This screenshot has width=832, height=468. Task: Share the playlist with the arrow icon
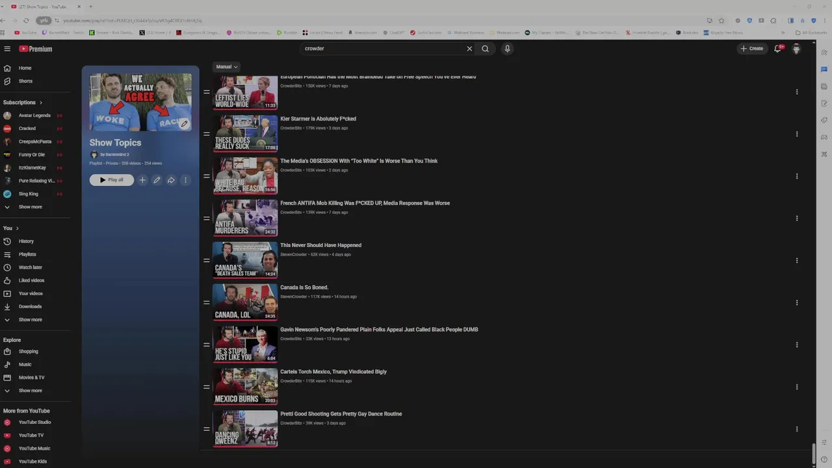point(171,180)
